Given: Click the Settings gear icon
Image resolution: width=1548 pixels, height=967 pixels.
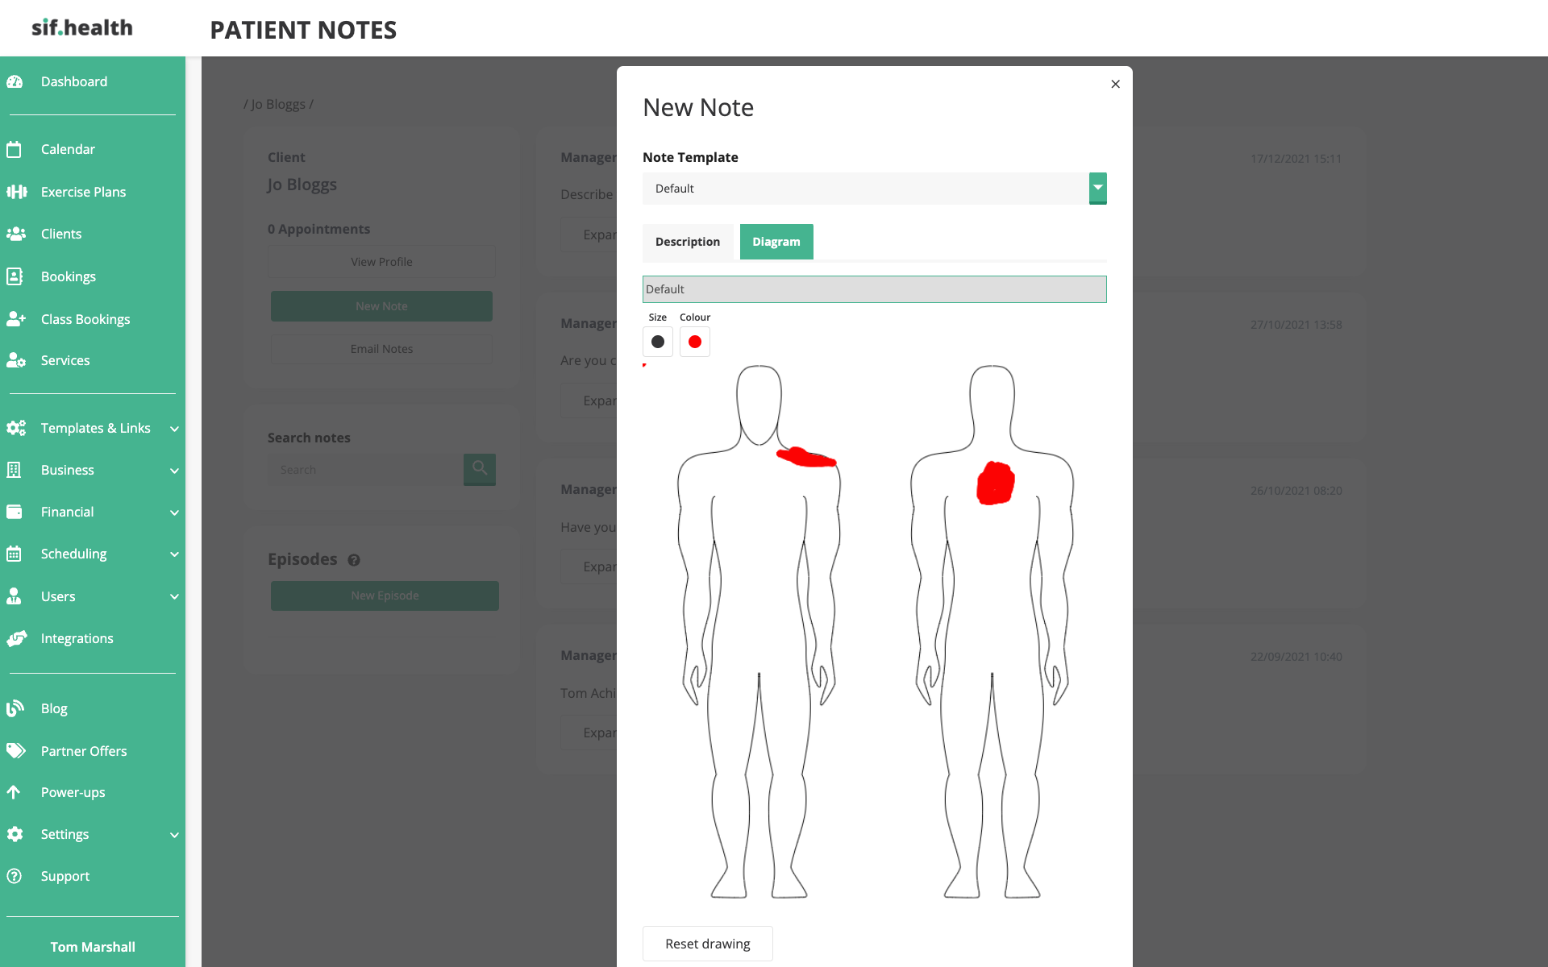Looking at the screenshot, I should (x=15, y=834).
